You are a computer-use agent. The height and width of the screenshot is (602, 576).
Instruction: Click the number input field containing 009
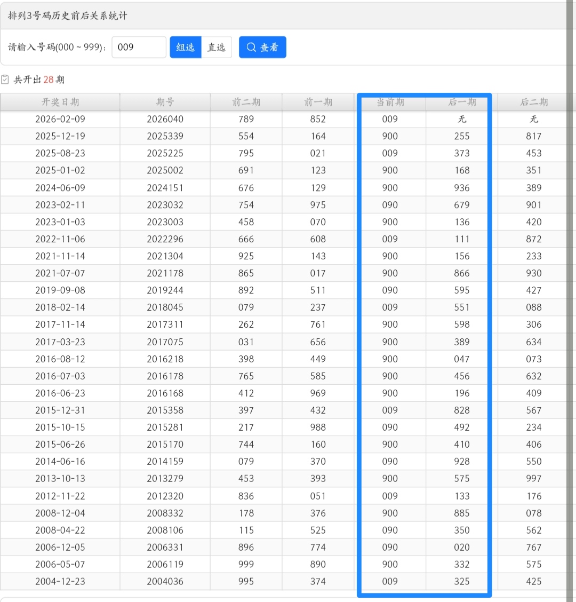139,47
